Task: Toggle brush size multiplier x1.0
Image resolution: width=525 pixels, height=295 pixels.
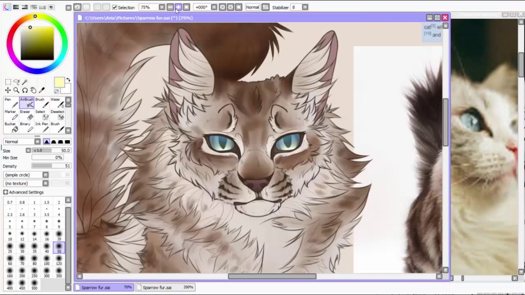Action: [38, 150]
